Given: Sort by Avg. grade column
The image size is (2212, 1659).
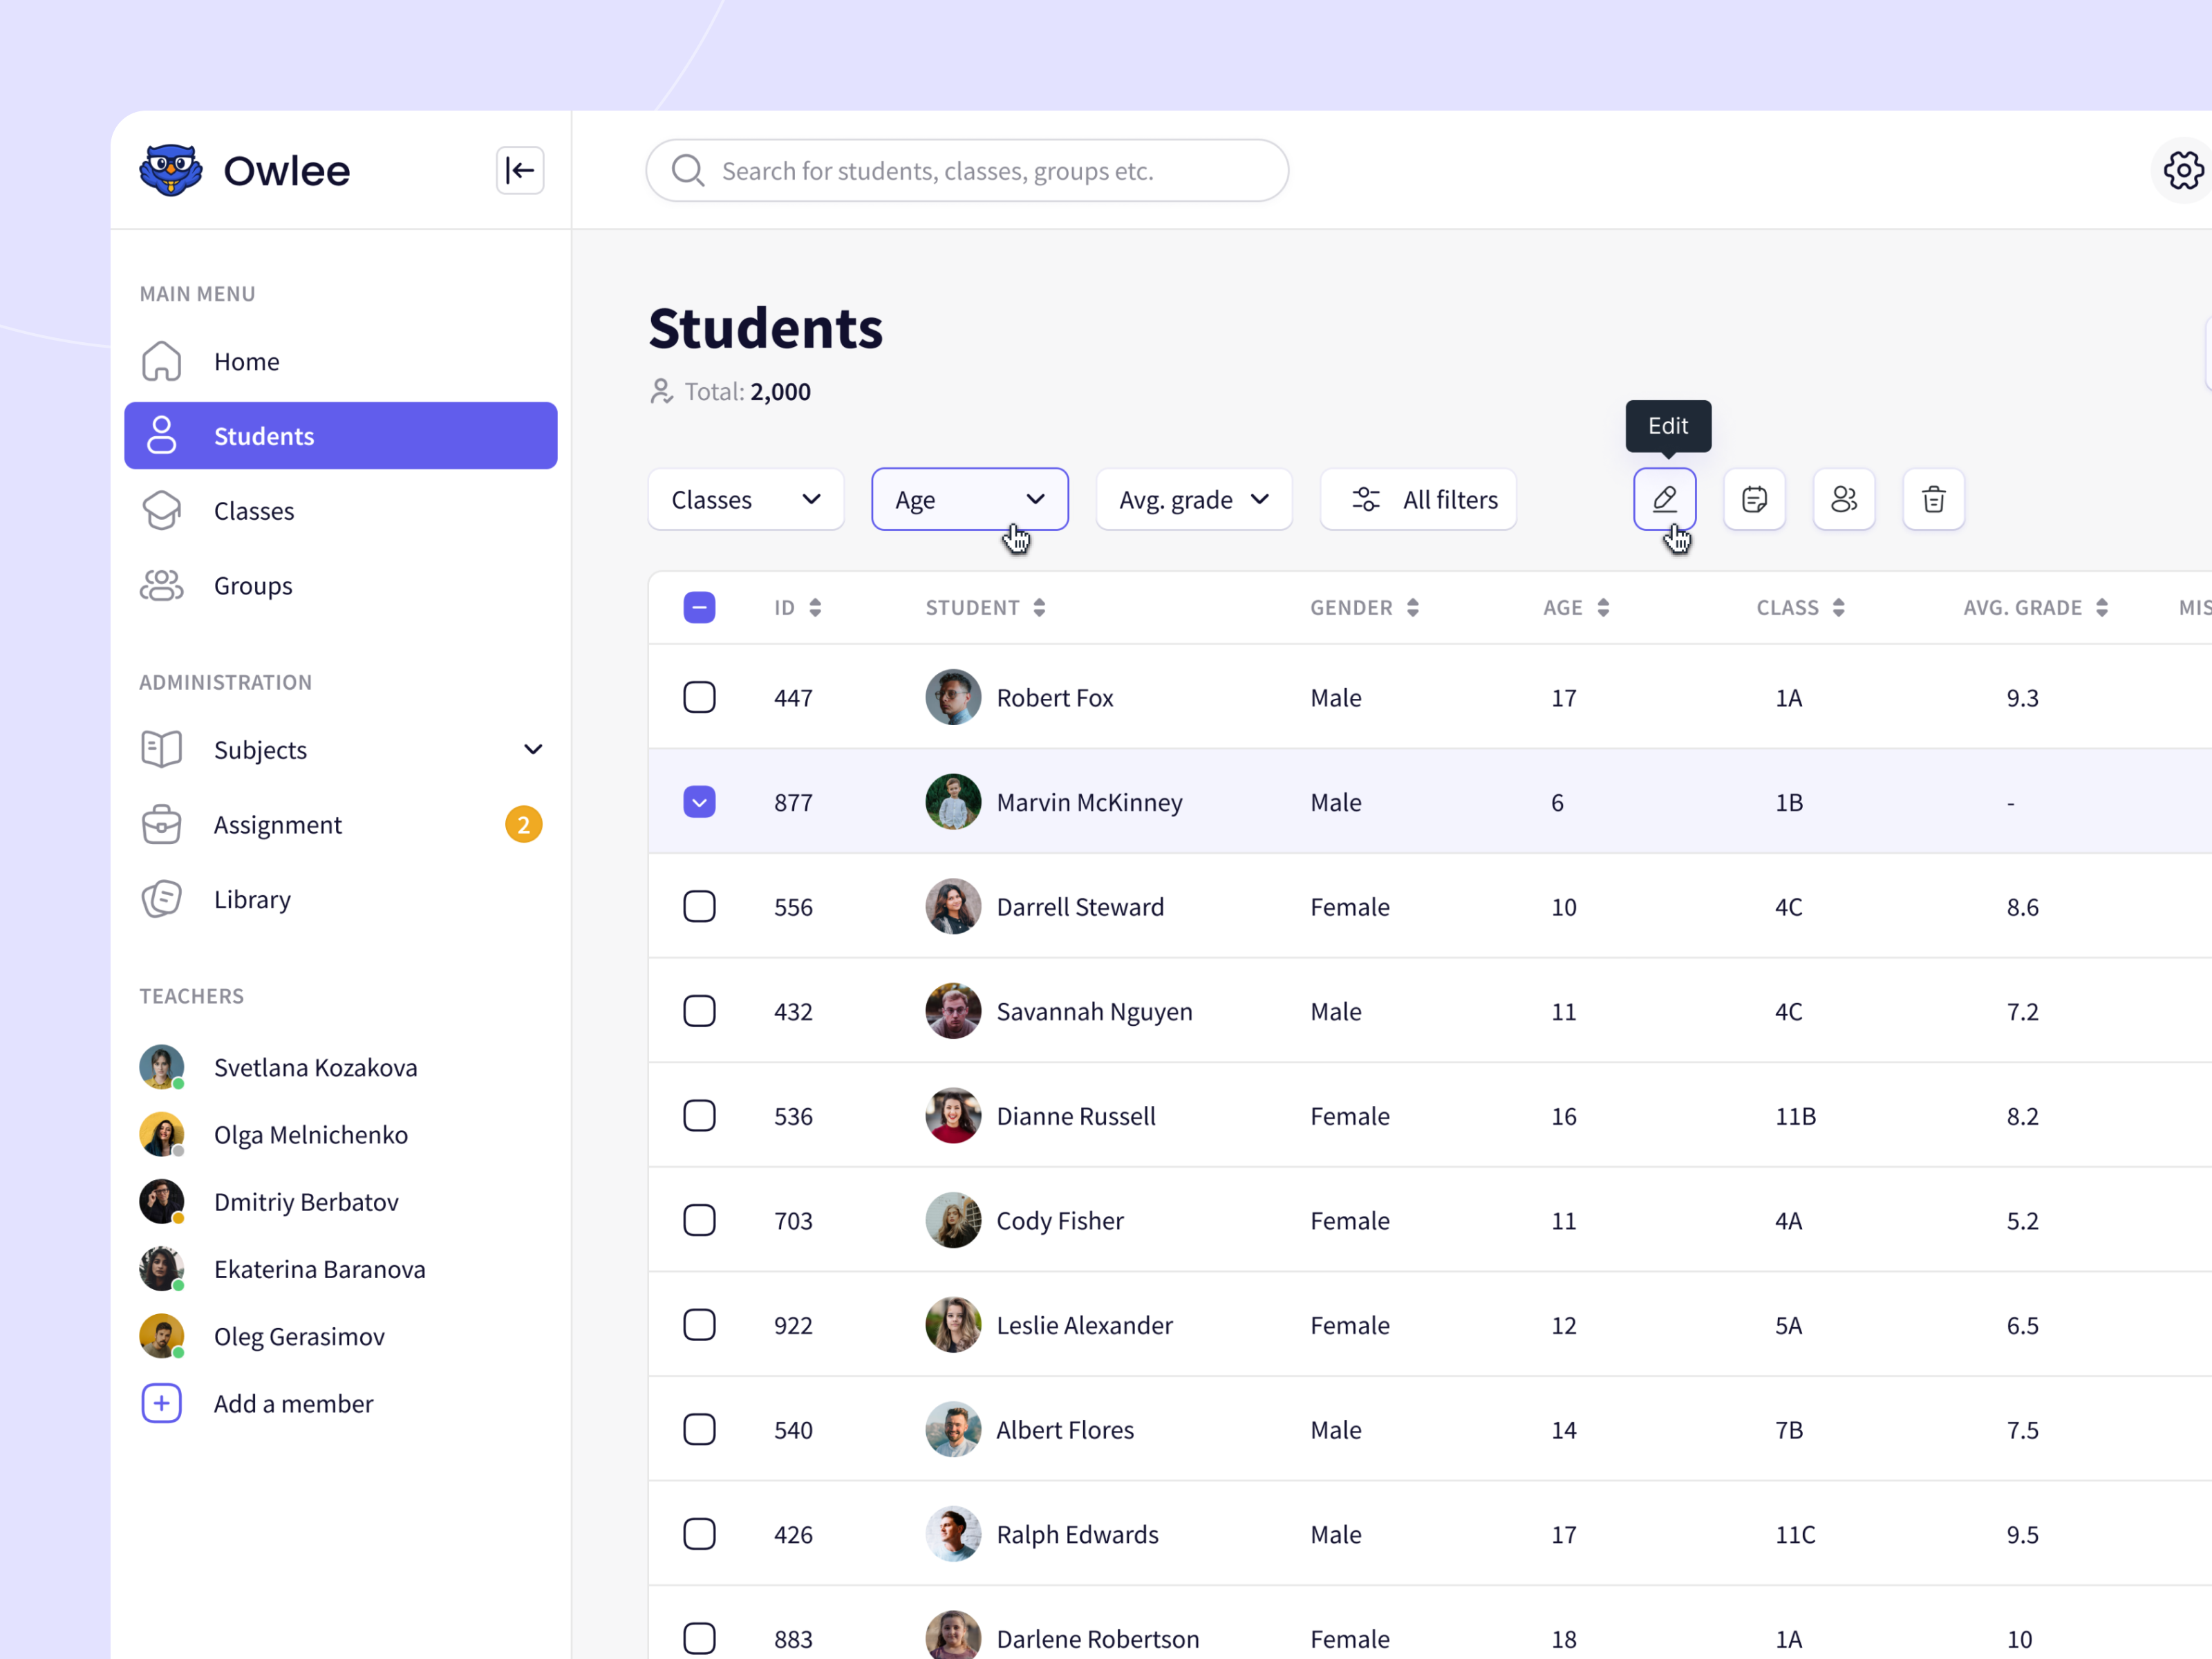Looking at the screenshot, I should click(x=2035, y=607).
